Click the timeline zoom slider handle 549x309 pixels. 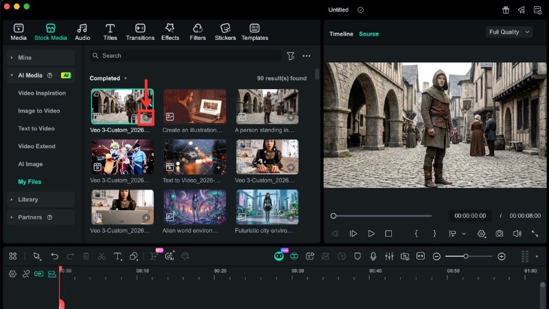(466, 256)
